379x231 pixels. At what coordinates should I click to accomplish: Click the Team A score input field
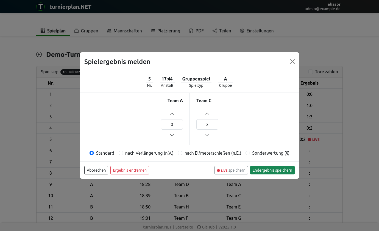(x=172, y=124)
